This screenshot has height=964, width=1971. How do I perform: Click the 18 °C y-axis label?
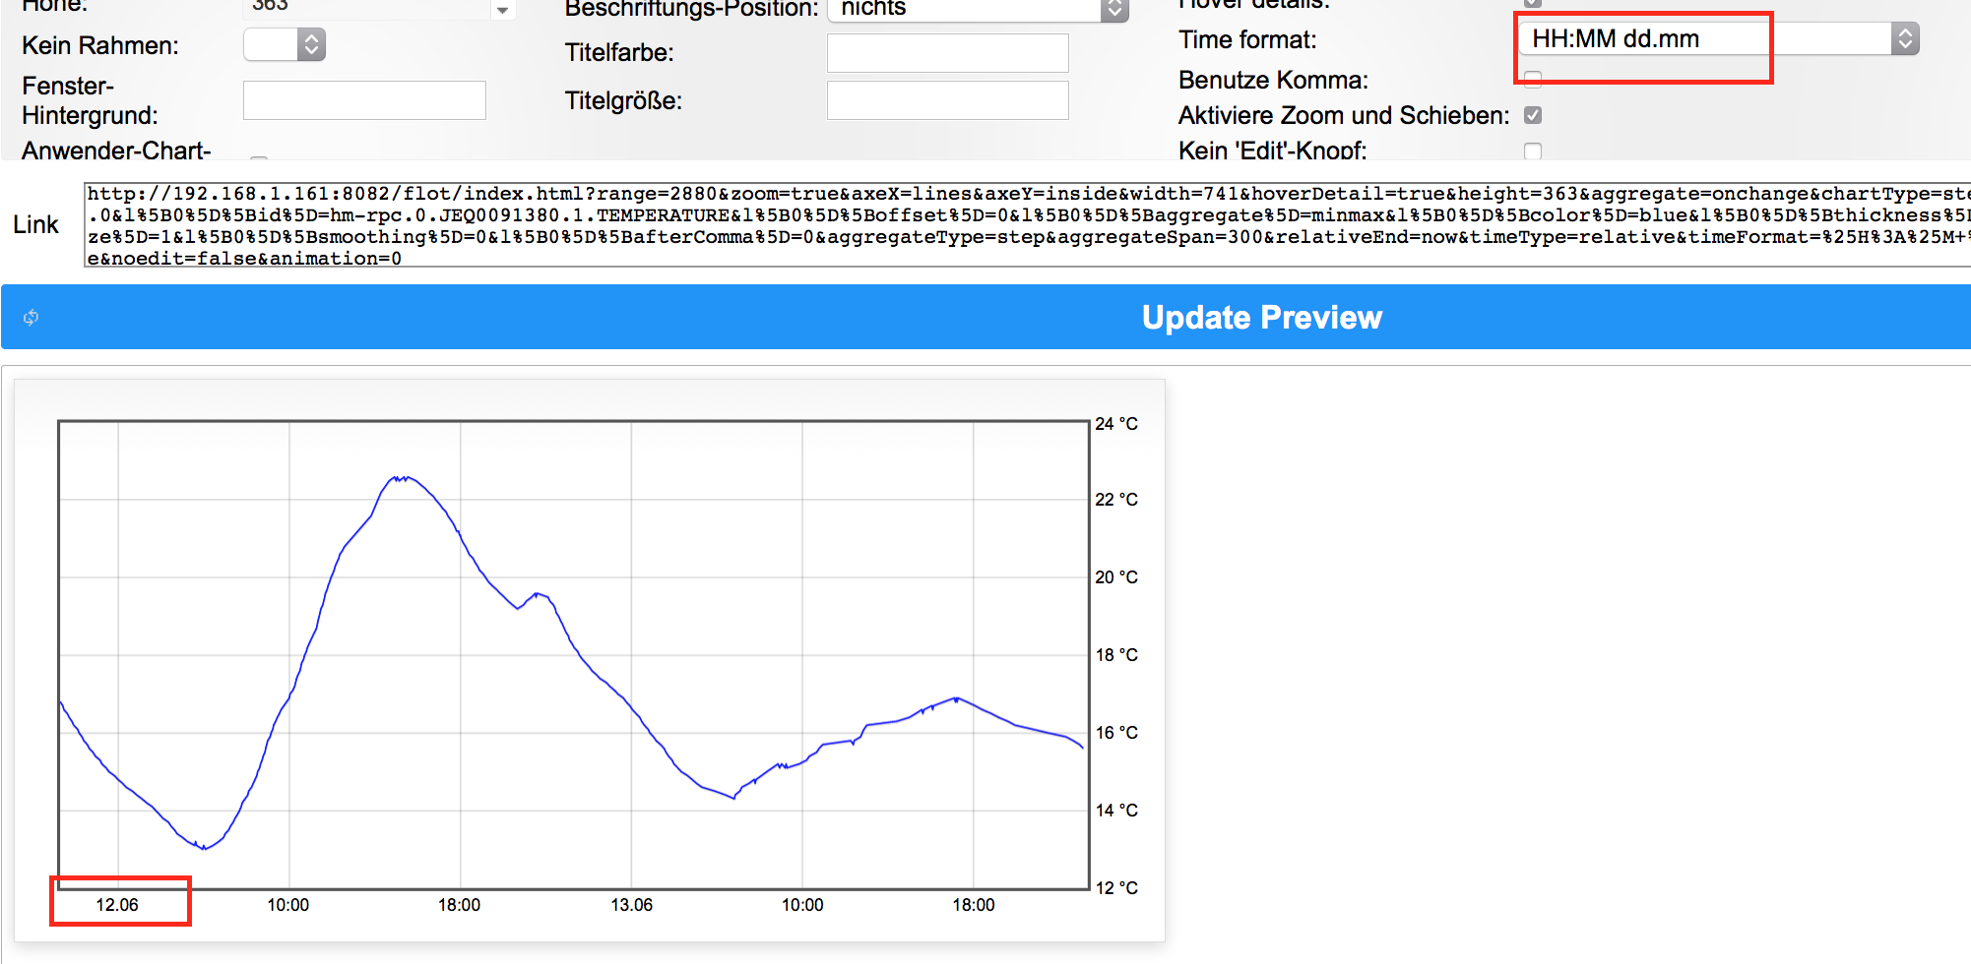pyautogui.click(x=1116, y=655)
